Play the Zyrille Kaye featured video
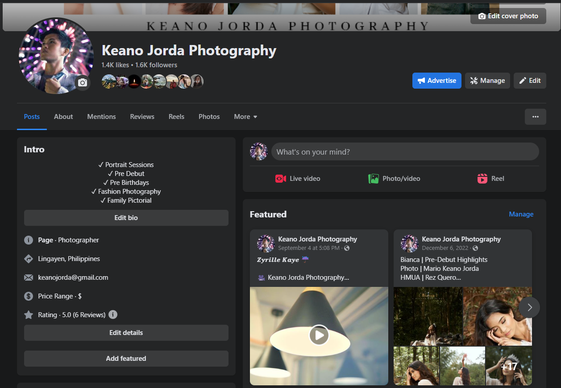This screenshot has width=561, height=388. [319, 335]
